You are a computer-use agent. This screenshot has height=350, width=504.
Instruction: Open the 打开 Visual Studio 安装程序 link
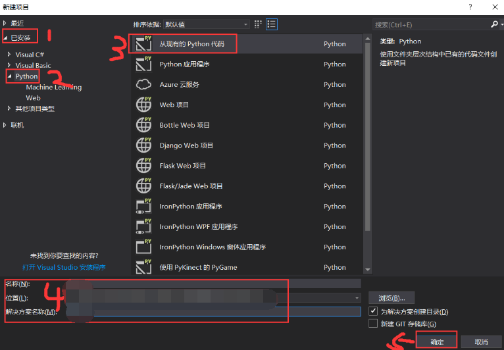(x=64, y=267)
